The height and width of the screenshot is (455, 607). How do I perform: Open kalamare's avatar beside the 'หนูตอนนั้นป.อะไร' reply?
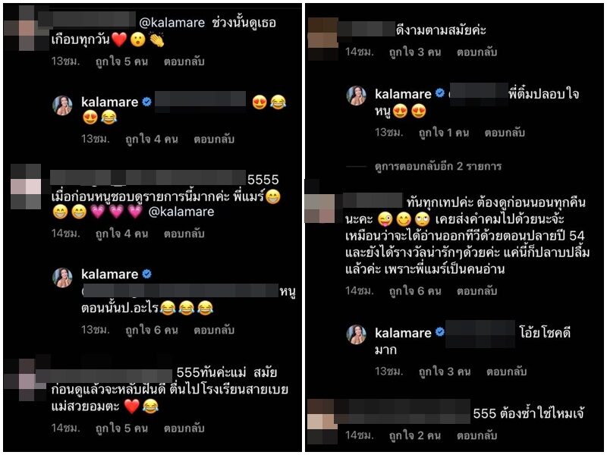62,278
